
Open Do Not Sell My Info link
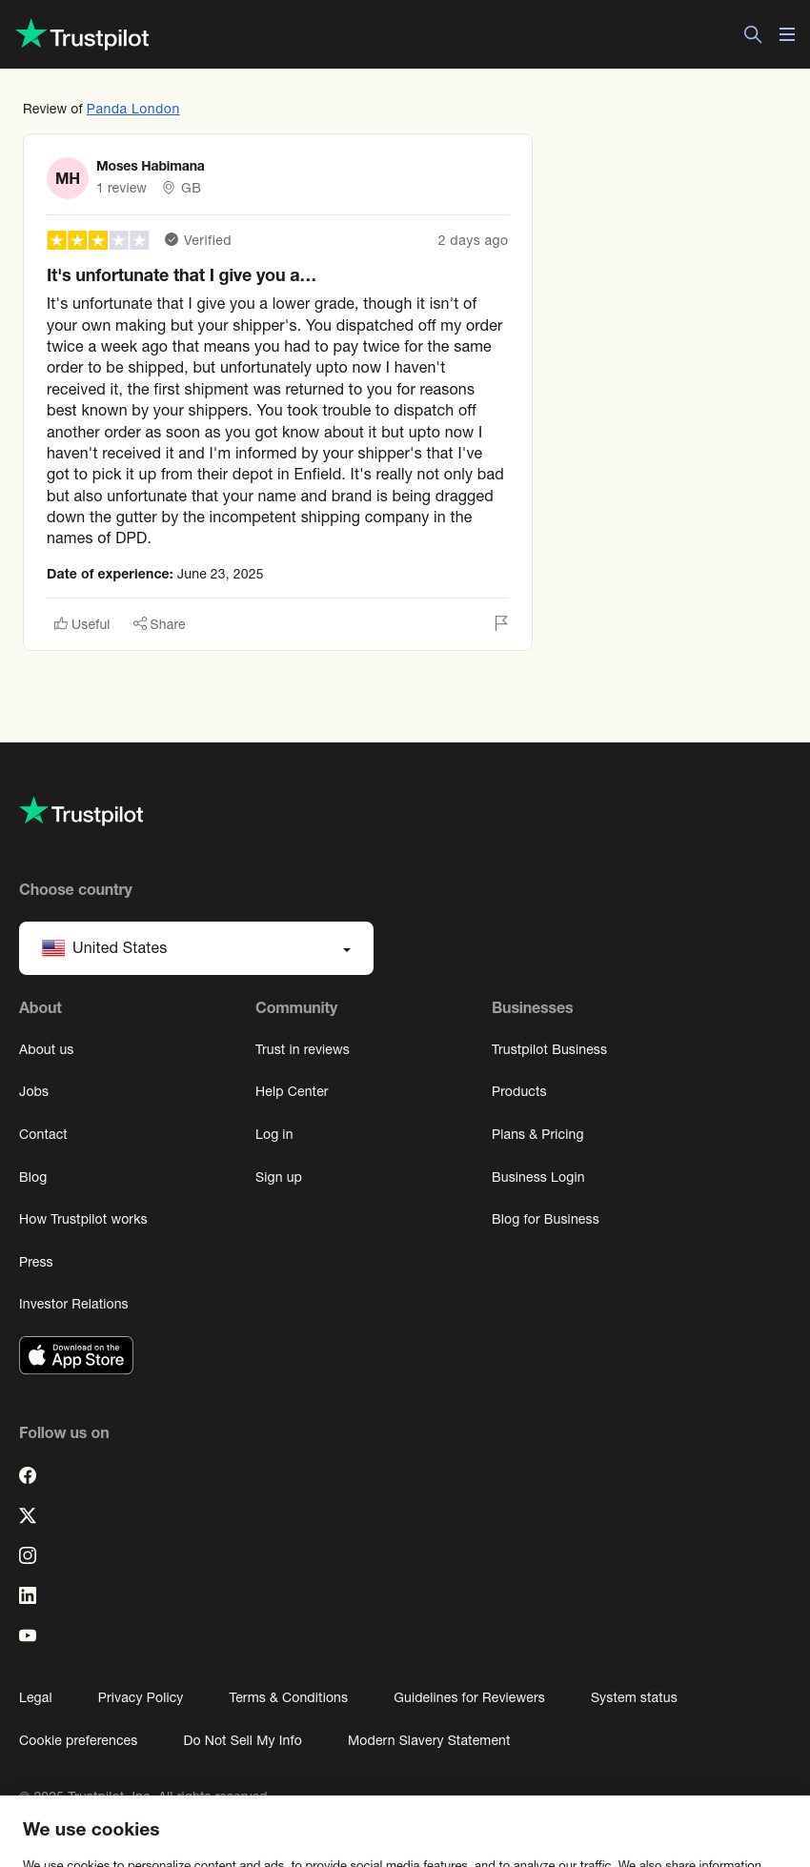click(x=242, y=1740)
